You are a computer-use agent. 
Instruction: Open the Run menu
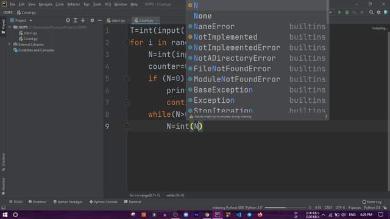point(87,4)
